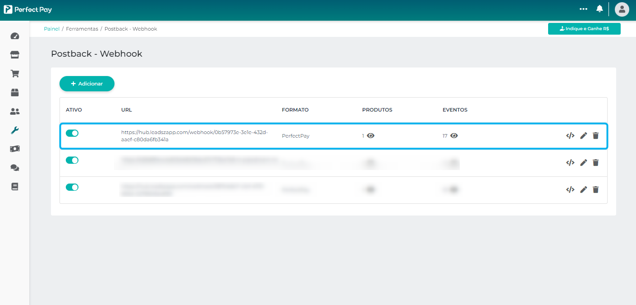Open the three-dots menu in top bar
The width and height of the screenshot is (636, 305).
pyautogui.click(x=584, y=9)
